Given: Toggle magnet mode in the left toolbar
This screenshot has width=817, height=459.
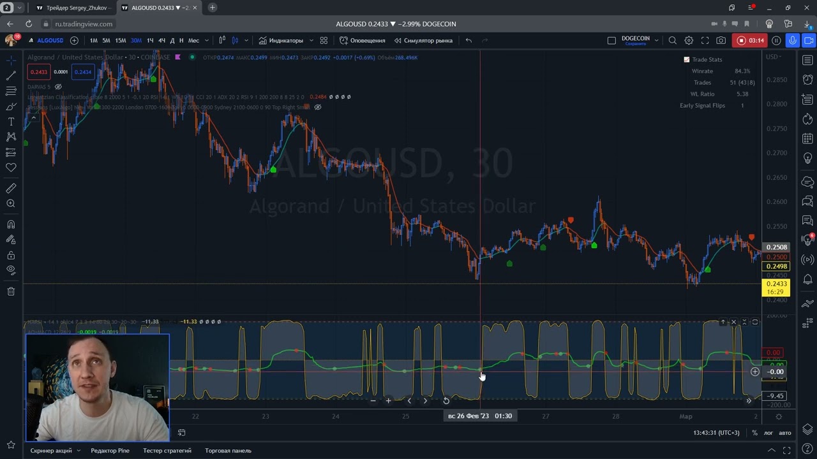Looking at the screenshot, I should (x=11, y=224).
